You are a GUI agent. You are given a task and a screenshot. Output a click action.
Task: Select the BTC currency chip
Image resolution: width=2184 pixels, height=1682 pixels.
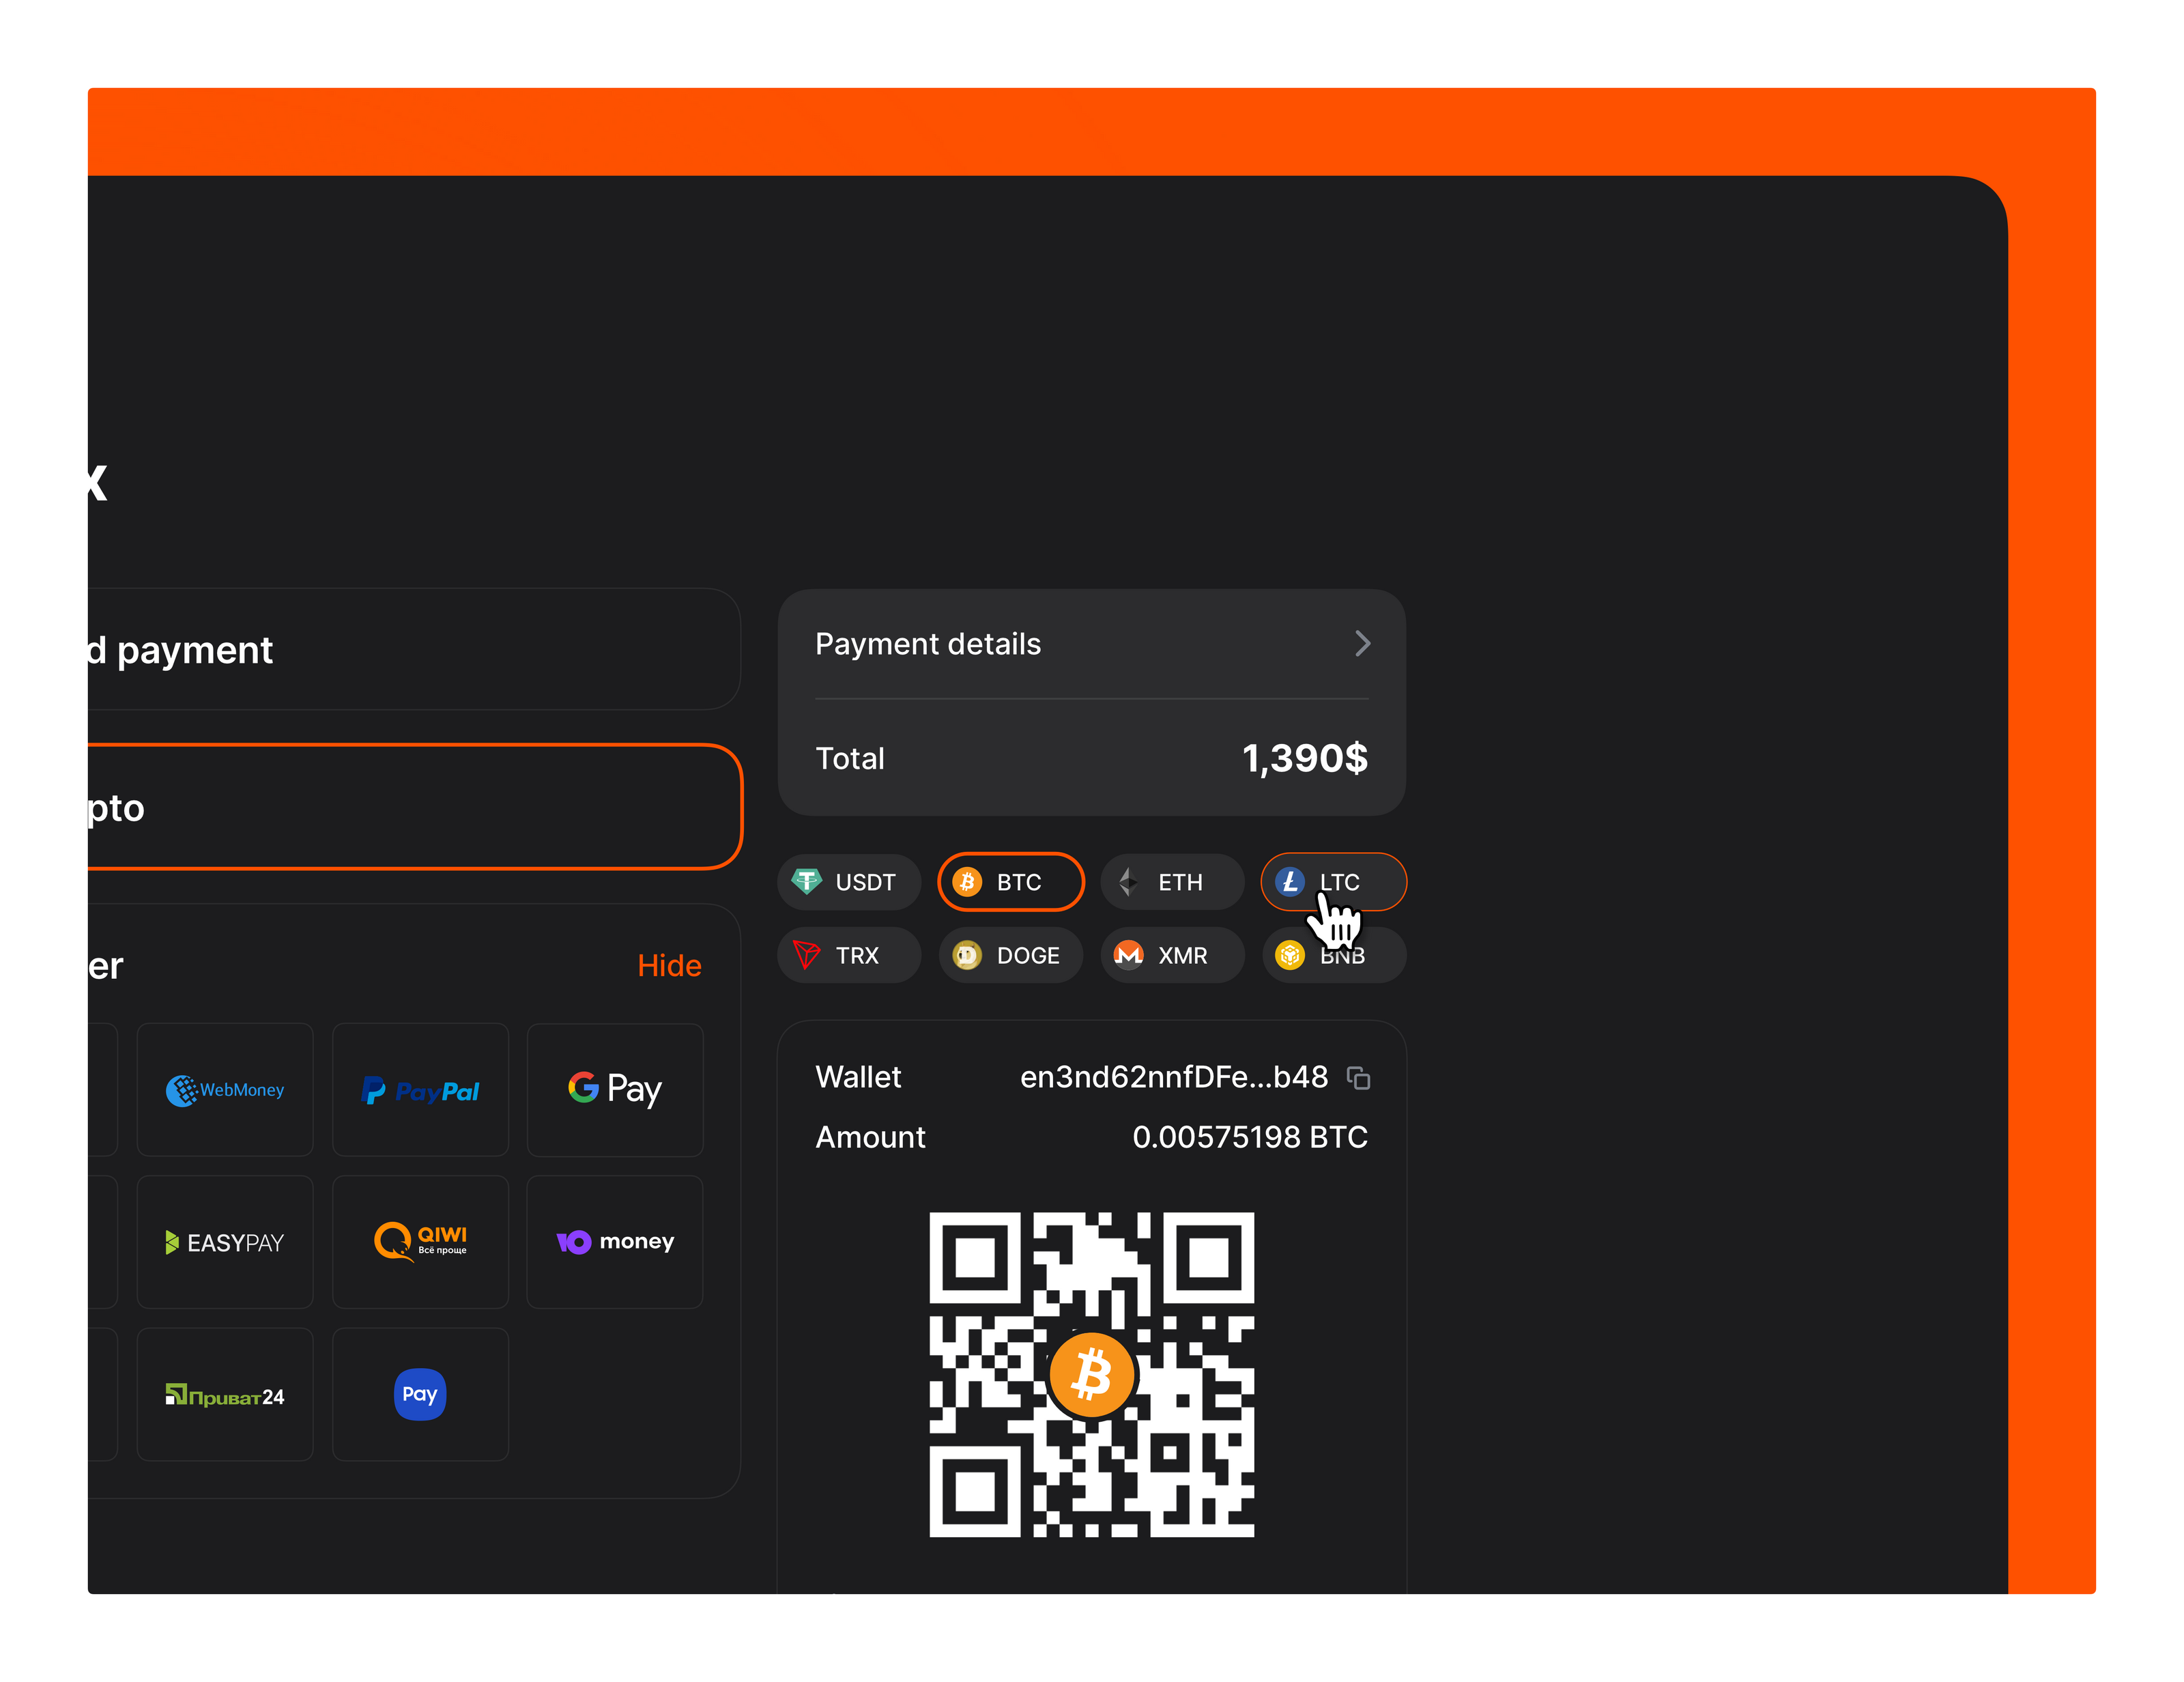pyautogui.click(x=1010, y=882)
